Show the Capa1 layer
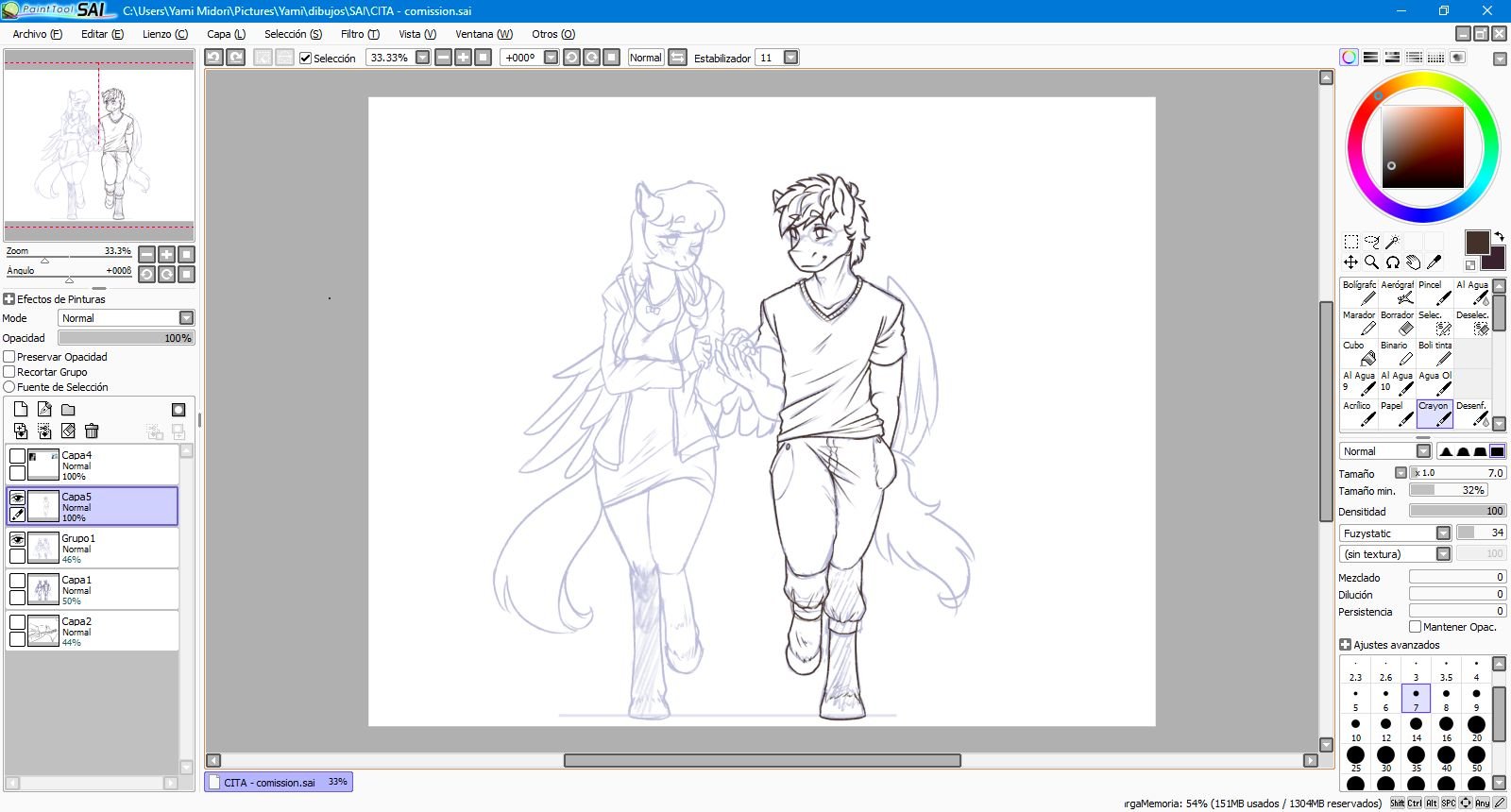Viewport: 1511px width, 812px height. click(17, 580)
